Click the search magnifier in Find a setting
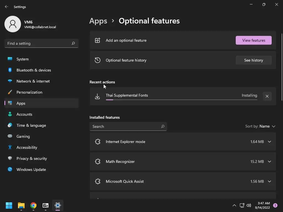Viewport: 283px width, 212px height. 73,43
